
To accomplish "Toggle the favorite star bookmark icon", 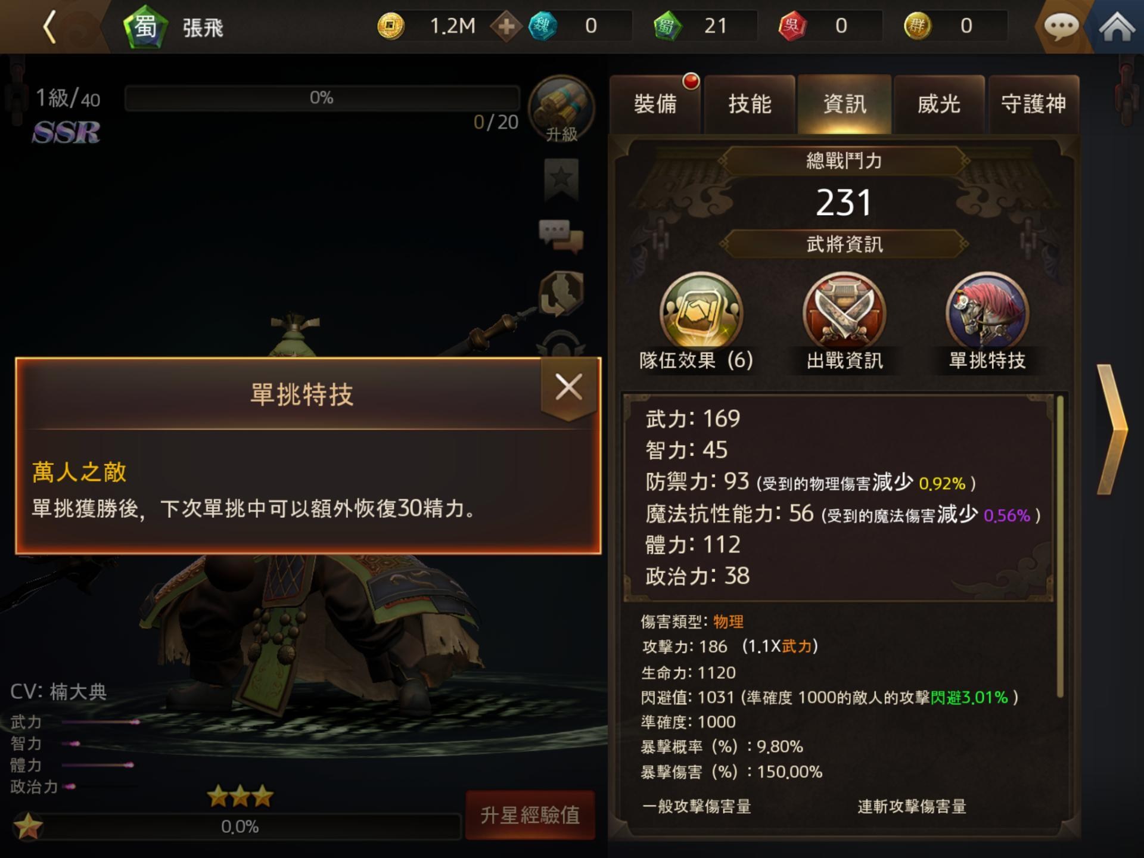I will pos(561,180).
